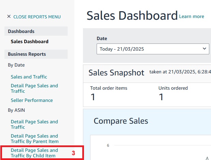Image resolution: width=211 pixels, height=160 pixels.
Task: Click the Sales Dashboard page title
Action: [132, 16]
